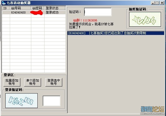Click the 批量添加帐号 button
Viewport: 166px width, 116px height.
click(x=12, y=82)
